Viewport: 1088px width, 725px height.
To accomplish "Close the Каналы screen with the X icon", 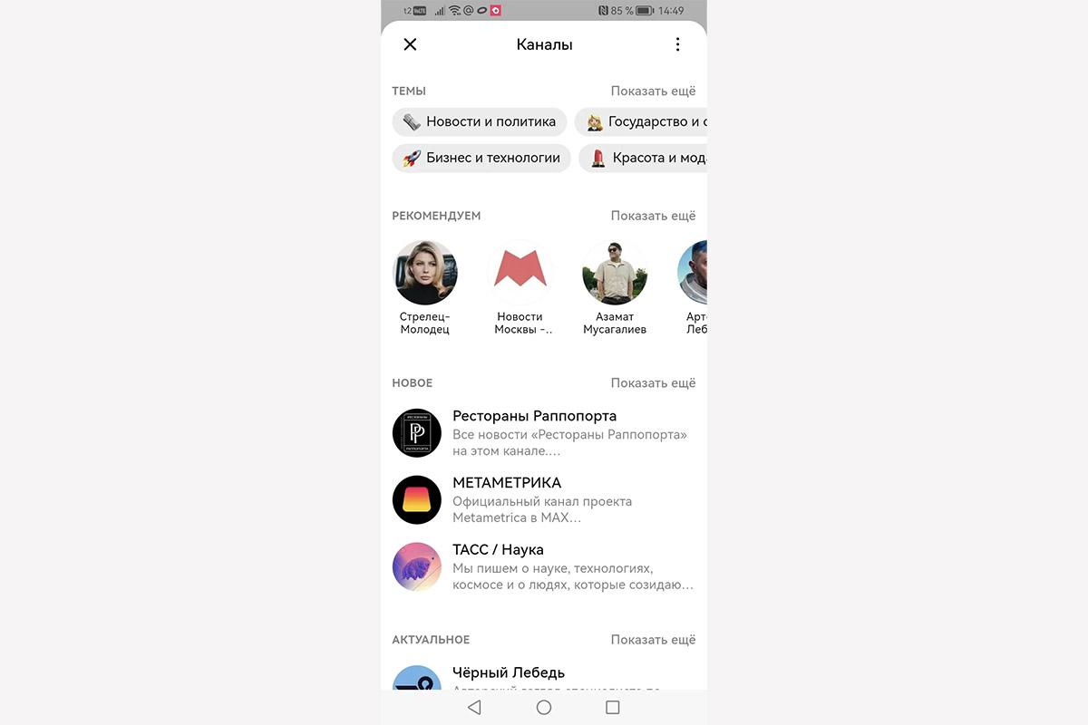I will [410, 44].
